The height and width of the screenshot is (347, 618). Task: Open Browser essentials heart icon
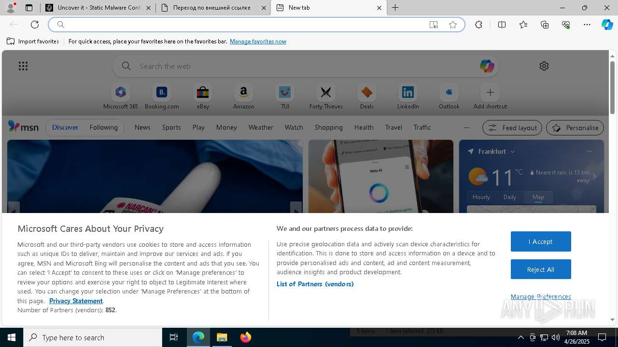pos(566,25)
